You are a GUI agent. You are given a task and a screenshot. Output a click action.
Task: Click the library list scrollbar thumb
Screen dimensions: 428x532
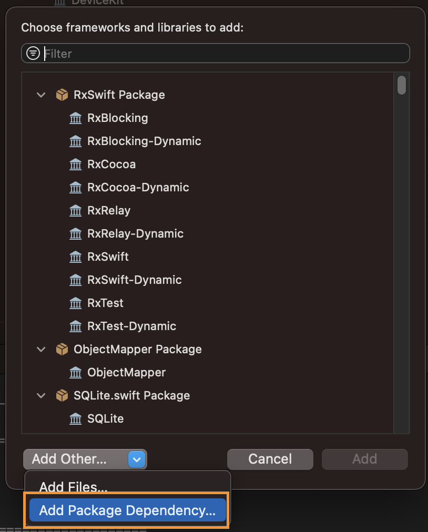[402, 85]
